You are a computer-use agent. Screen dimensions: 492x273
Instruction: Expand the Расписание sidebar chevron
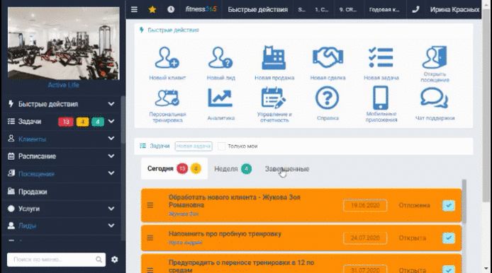coord(111,156)
